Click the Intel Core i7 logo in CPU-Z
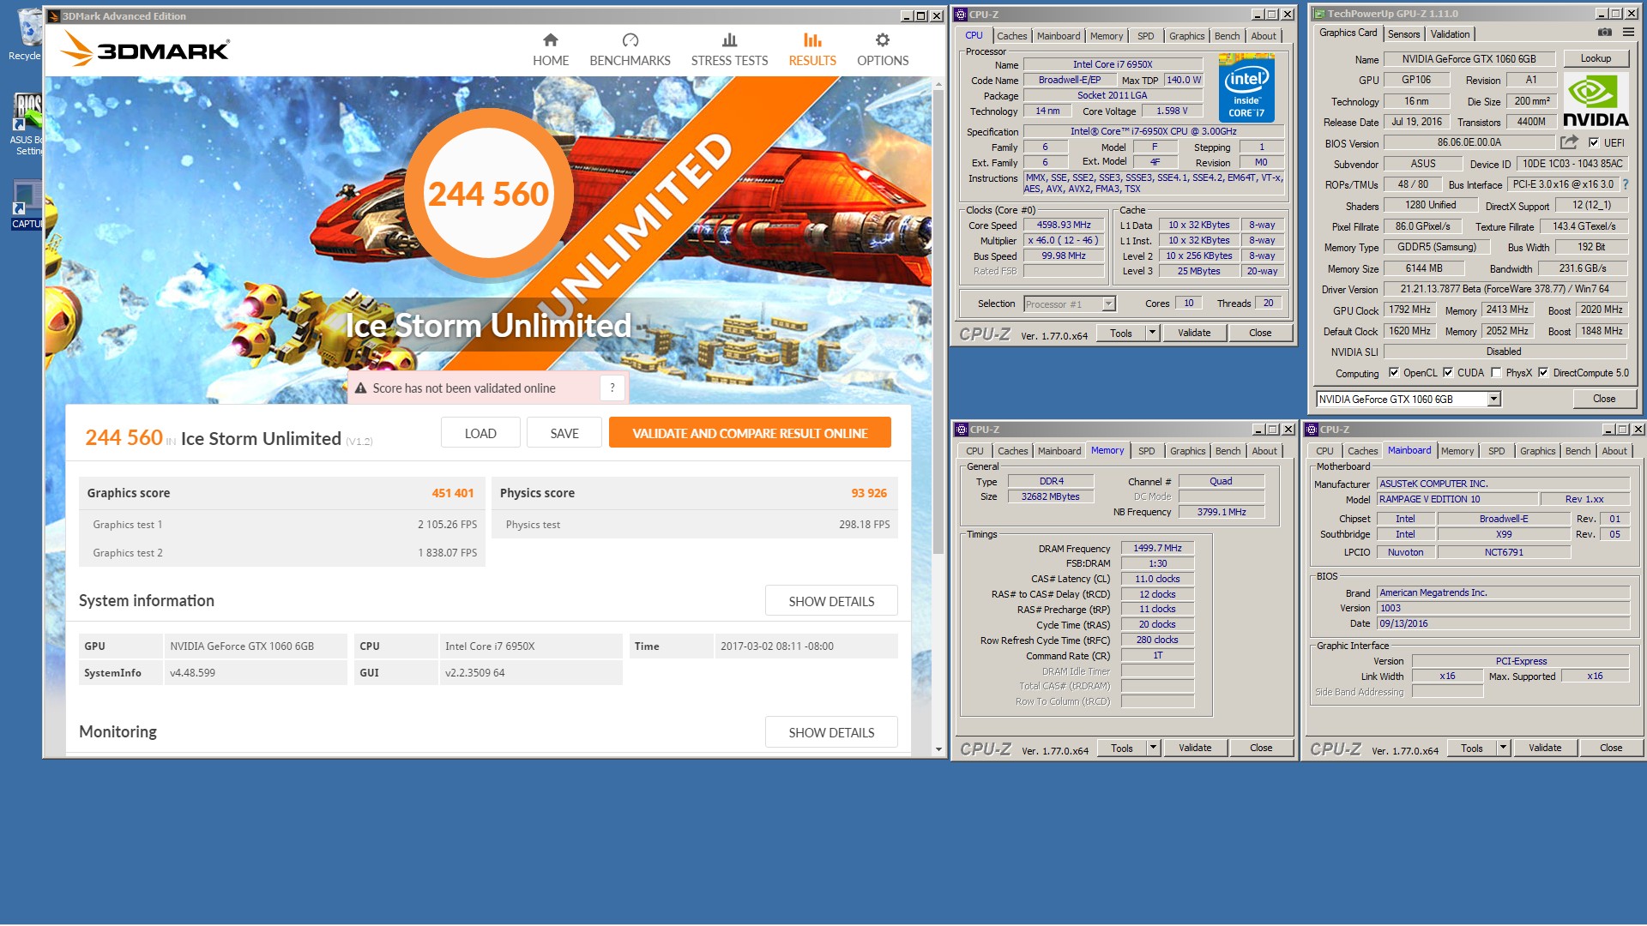This screenshot has height=926, width=1647. (1246, 87)
